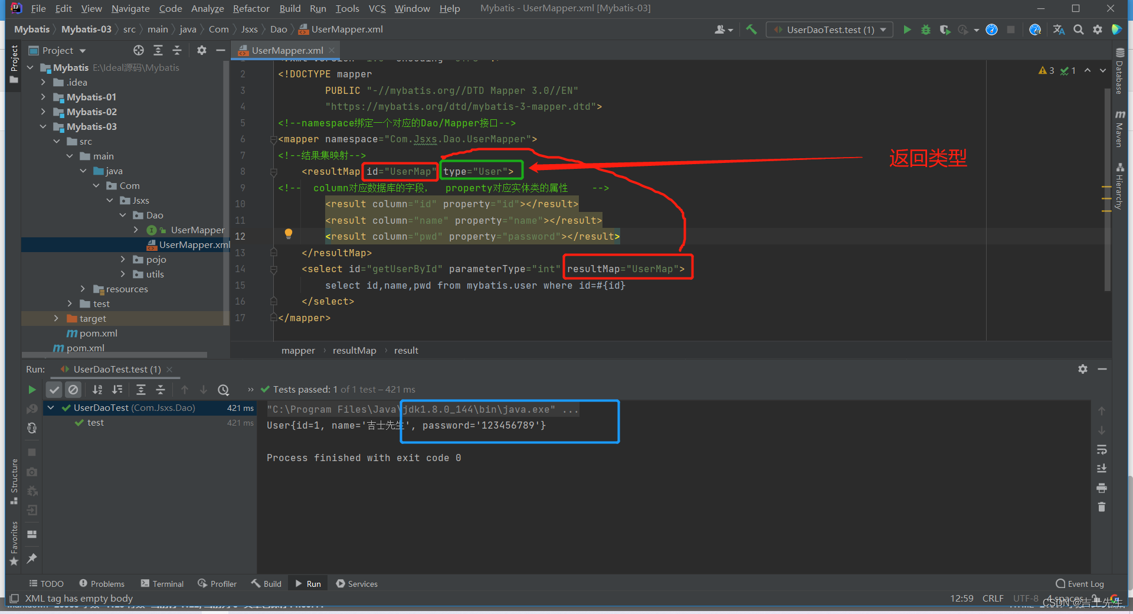Toggle the Structure side tab
1133x614 pixels.
[14, 481]
